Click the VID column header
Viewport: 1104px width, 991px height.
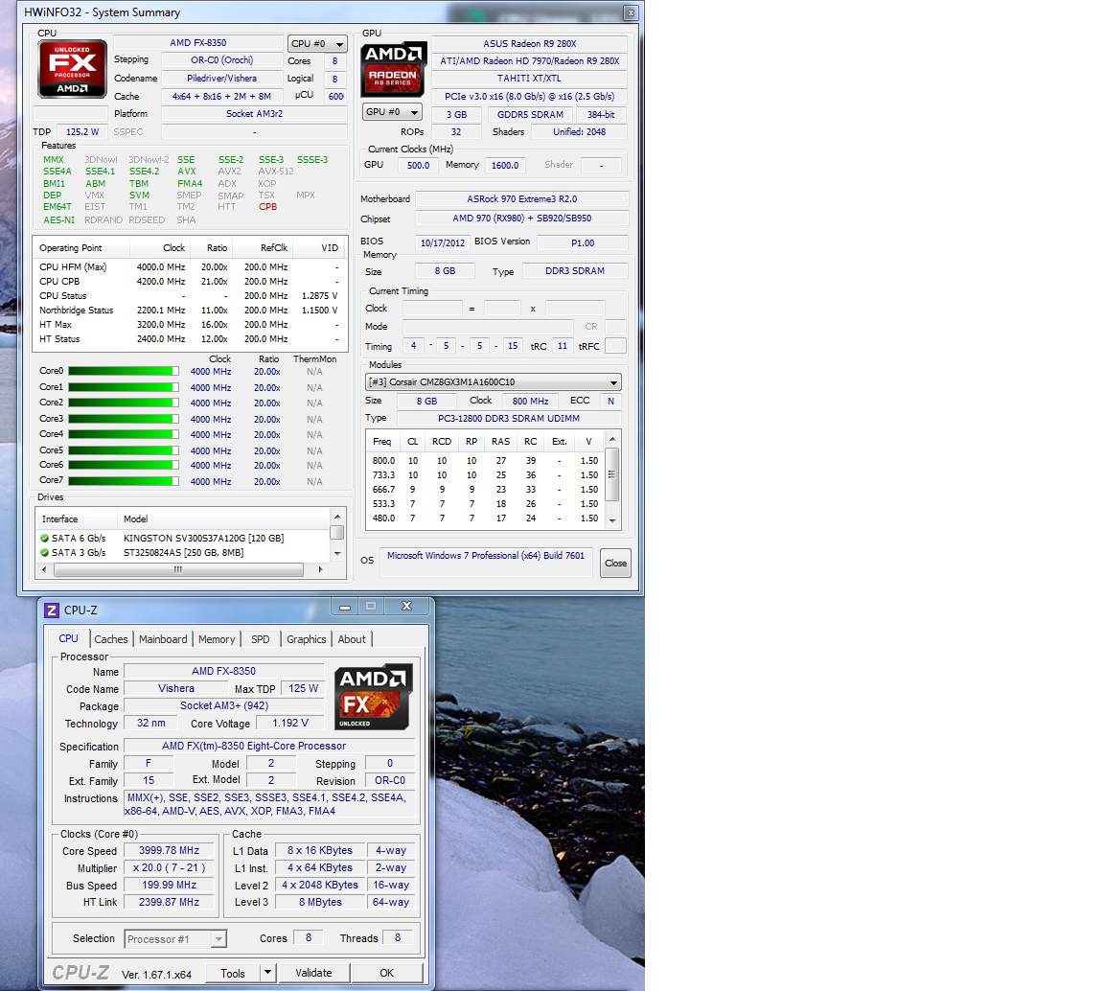[x=319, y=248]
